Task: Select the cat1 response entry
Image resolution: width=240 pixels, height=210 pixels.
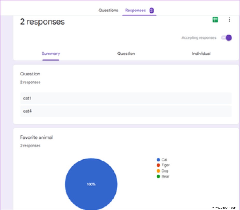Action: [x=126, y=98]
